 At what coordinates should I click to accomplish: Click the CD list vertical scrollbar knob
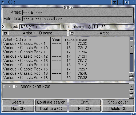click(x=131, y=47)
